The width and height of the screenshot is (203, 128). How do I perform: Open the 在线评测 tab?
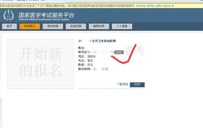76,26
